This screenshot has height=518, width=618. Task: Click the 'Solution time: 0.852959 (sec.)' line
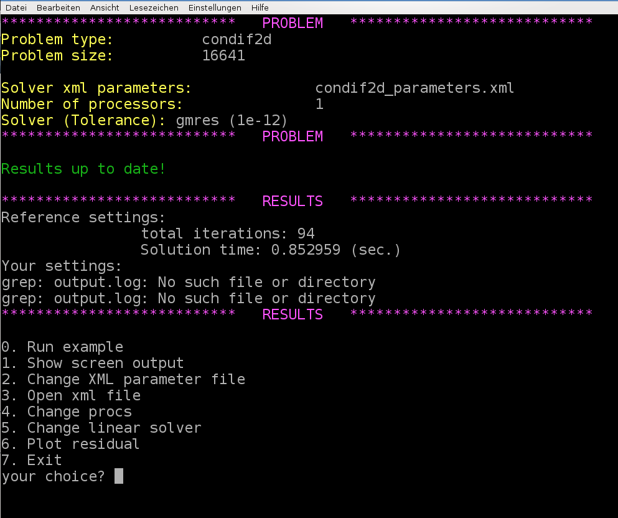(270, 250)
